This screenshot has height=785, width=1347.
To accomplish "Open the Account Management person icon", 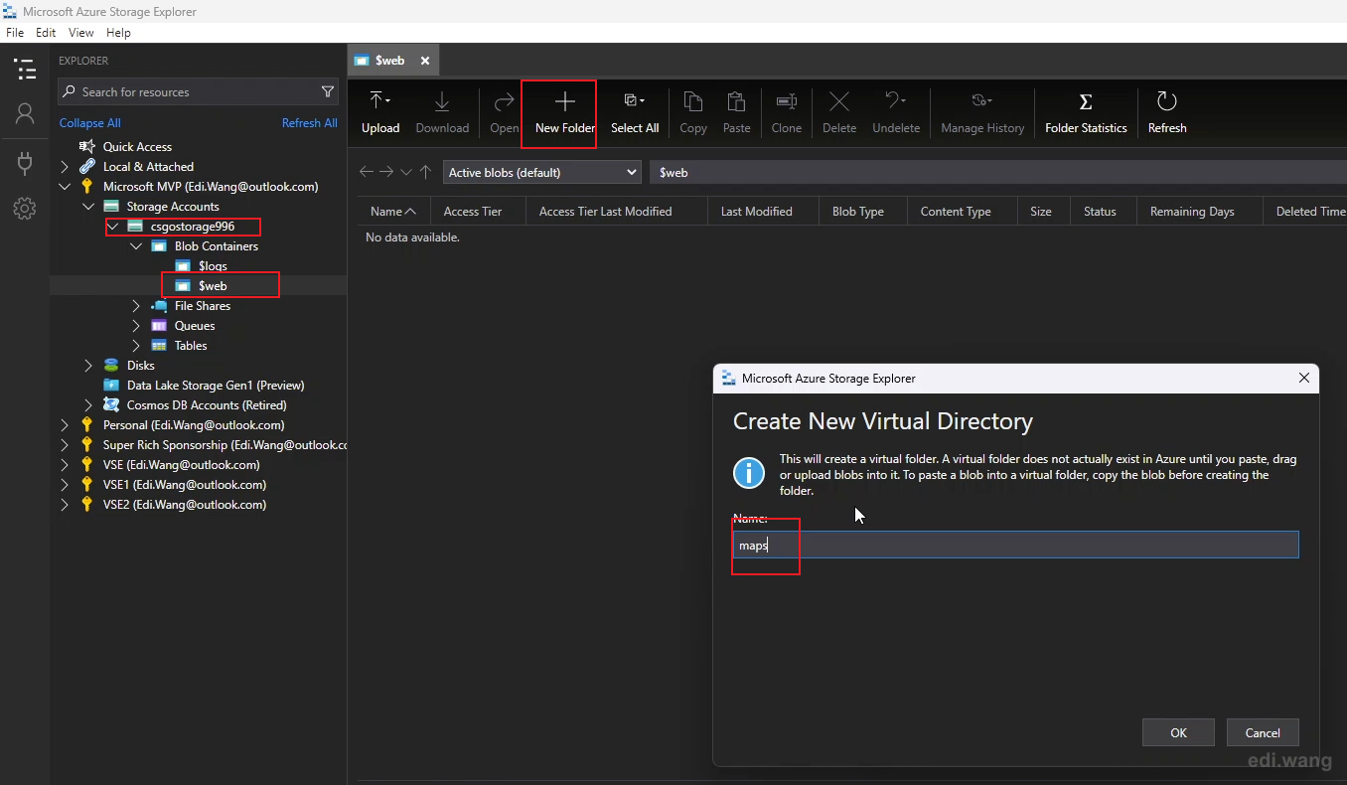I will [25, 114].
